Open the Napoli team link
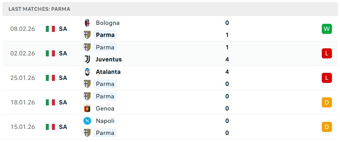This screenshot has width=340, height=142. click(x=105, y=121)
